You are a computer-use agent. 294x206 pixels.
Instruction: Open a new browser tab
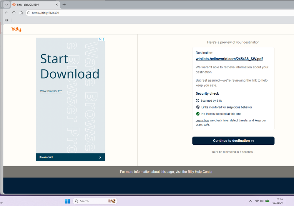[x=64, y=5]
